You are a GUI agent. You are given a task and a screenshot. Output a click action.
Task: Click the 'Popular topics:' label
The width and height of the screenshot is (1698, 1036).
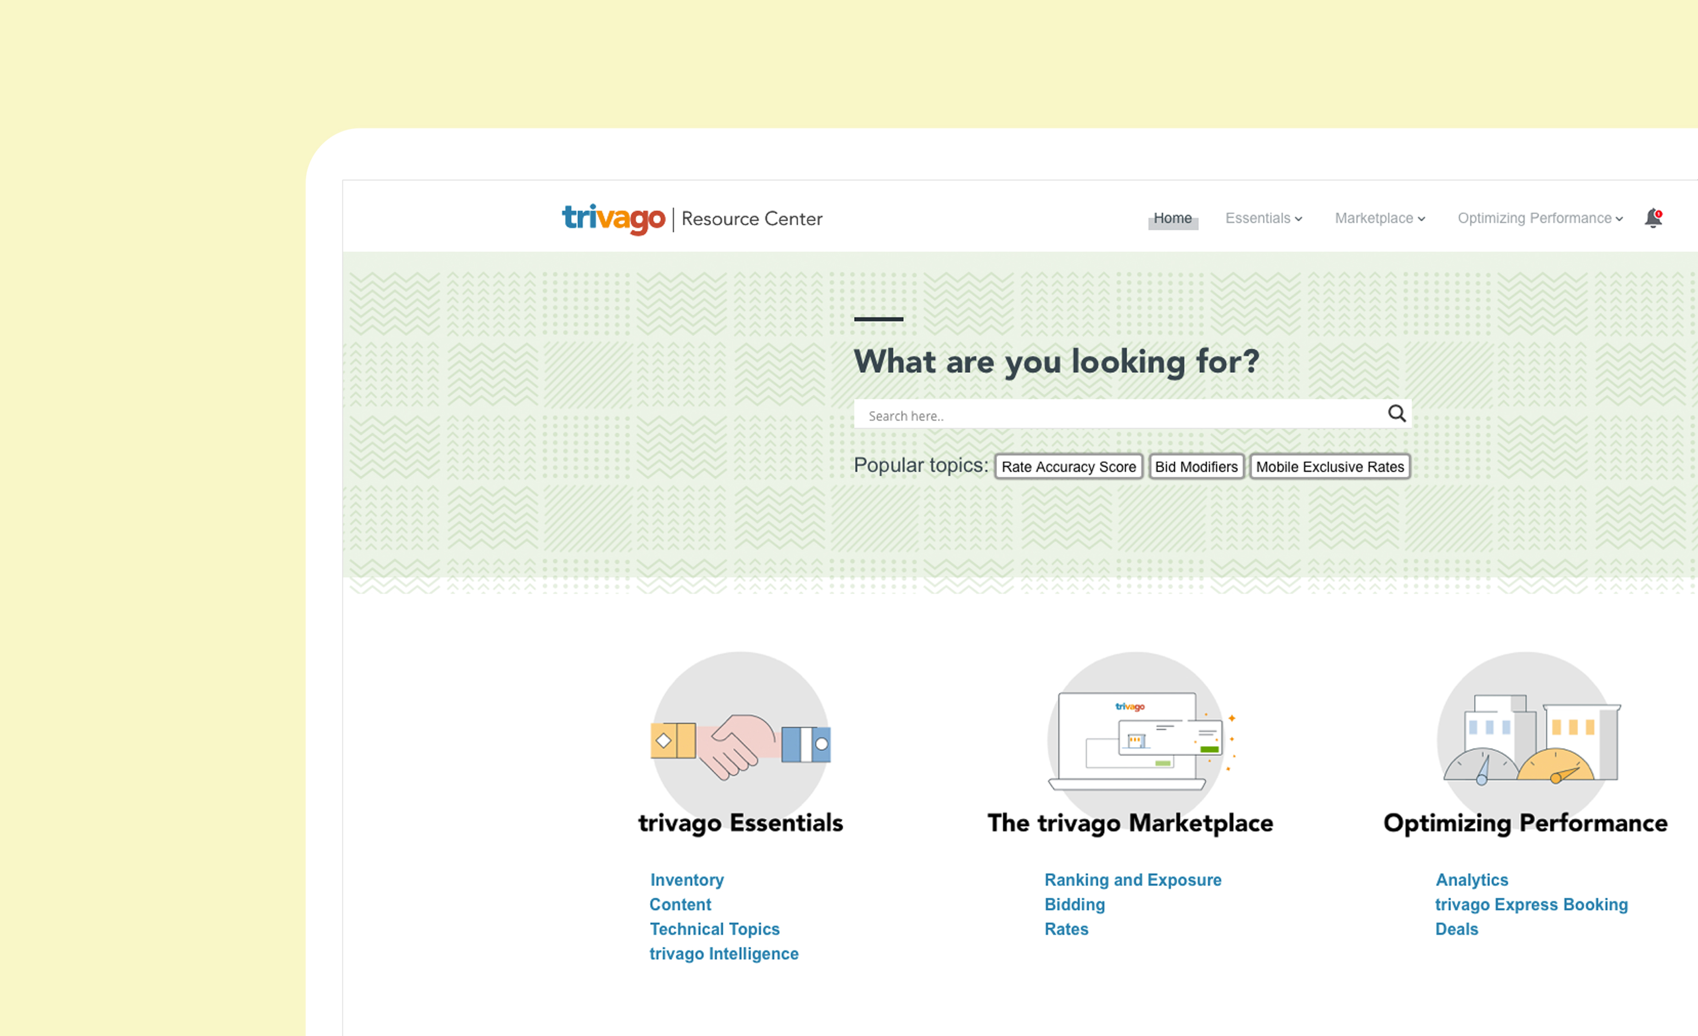[921, 466]
